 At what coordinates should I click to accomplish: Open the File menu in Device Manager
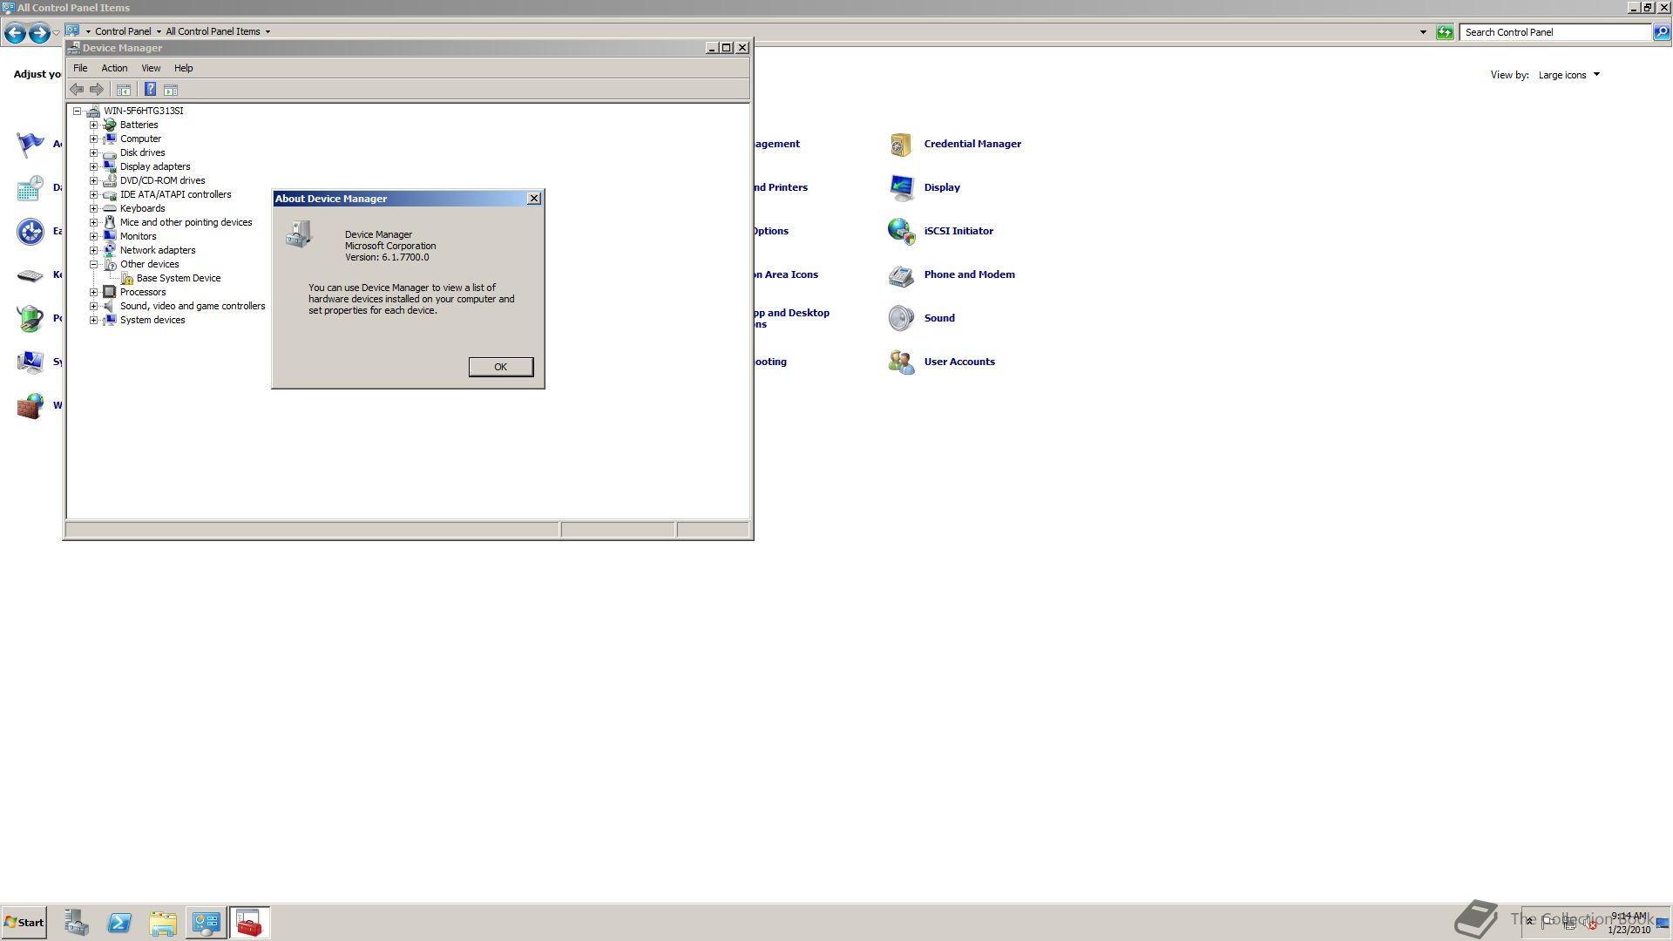pyautogui.click(x=80, y=68)
